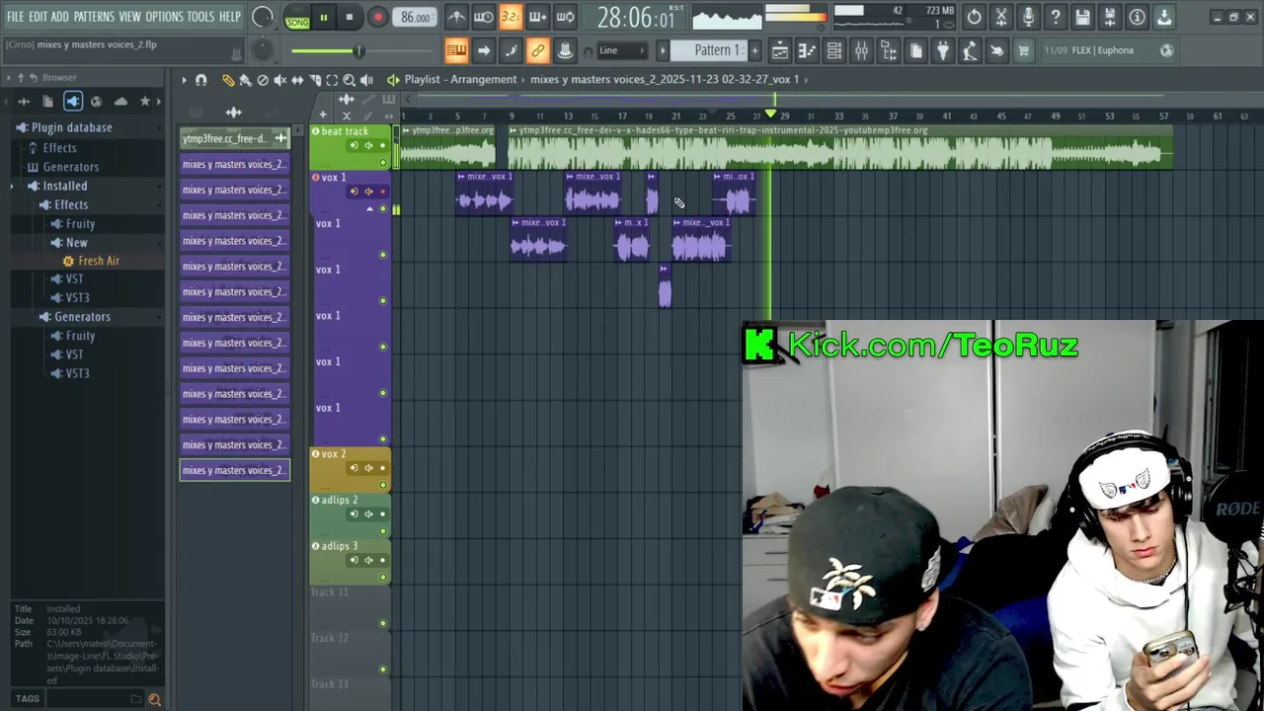Viewport: 1264px width, 711px height.
Task: Open the Browser panel options arrow
Action: pyautogui.click(x=8, y=77)
